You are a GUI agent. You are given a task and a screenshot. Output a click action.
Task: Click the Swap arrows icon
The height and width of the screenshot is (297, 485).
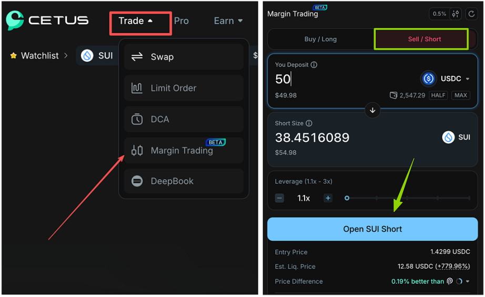137,57
